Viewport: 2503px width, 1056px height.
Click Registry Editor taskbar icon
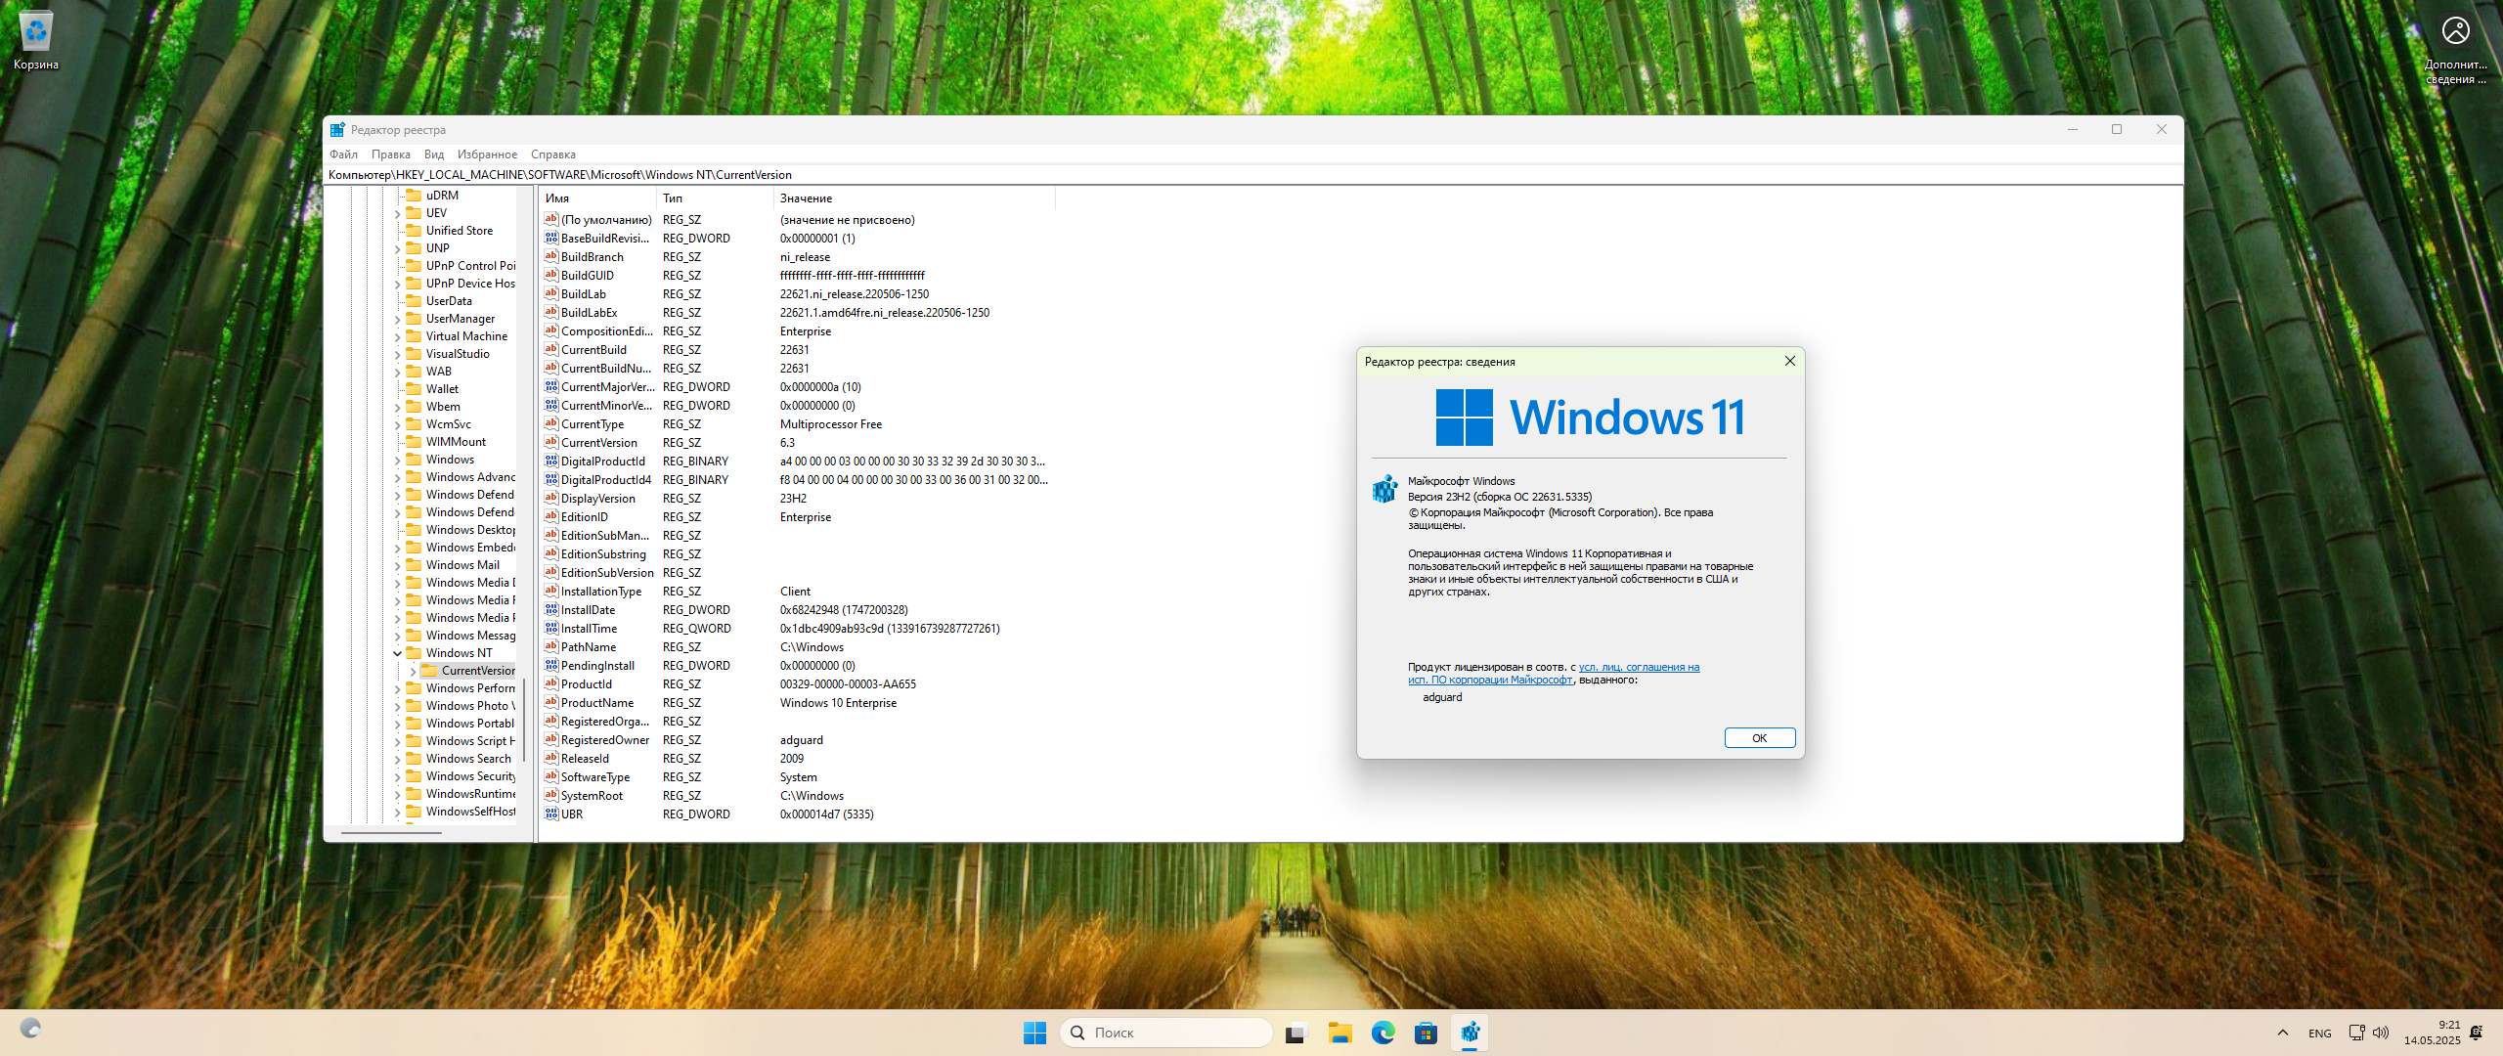(x=1469, y=1033)
